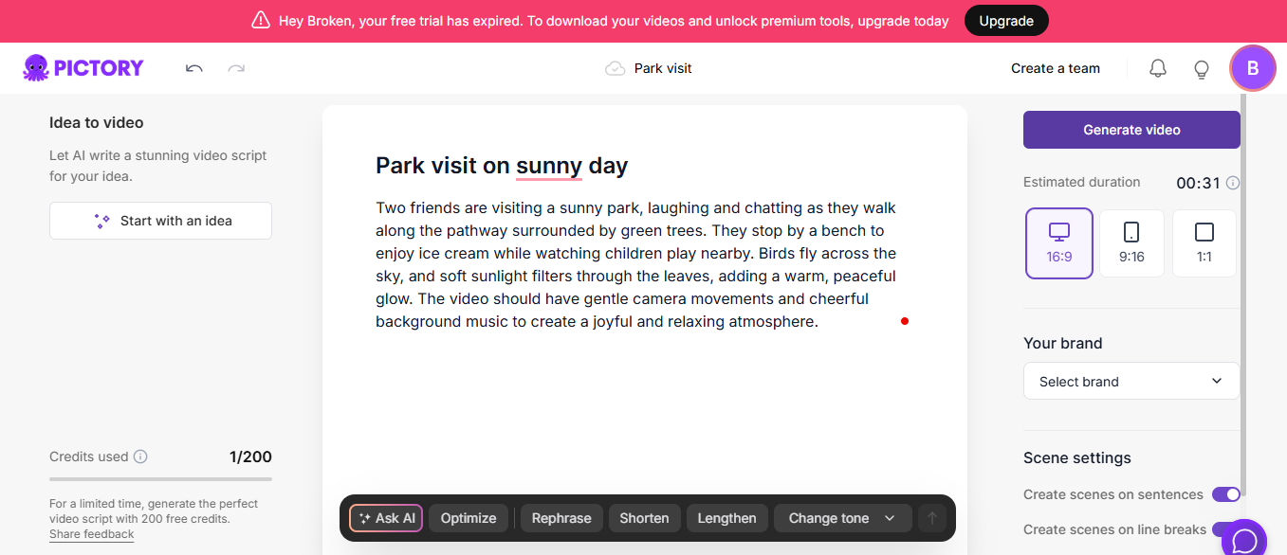Click Shorten in the AI toolbar
Viewport: 1287px width, 555px height.
[x=644, y=518]
